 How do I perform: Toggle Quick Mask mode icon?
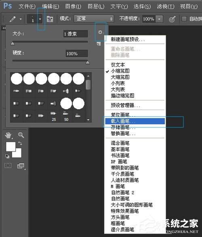(8, 165)
